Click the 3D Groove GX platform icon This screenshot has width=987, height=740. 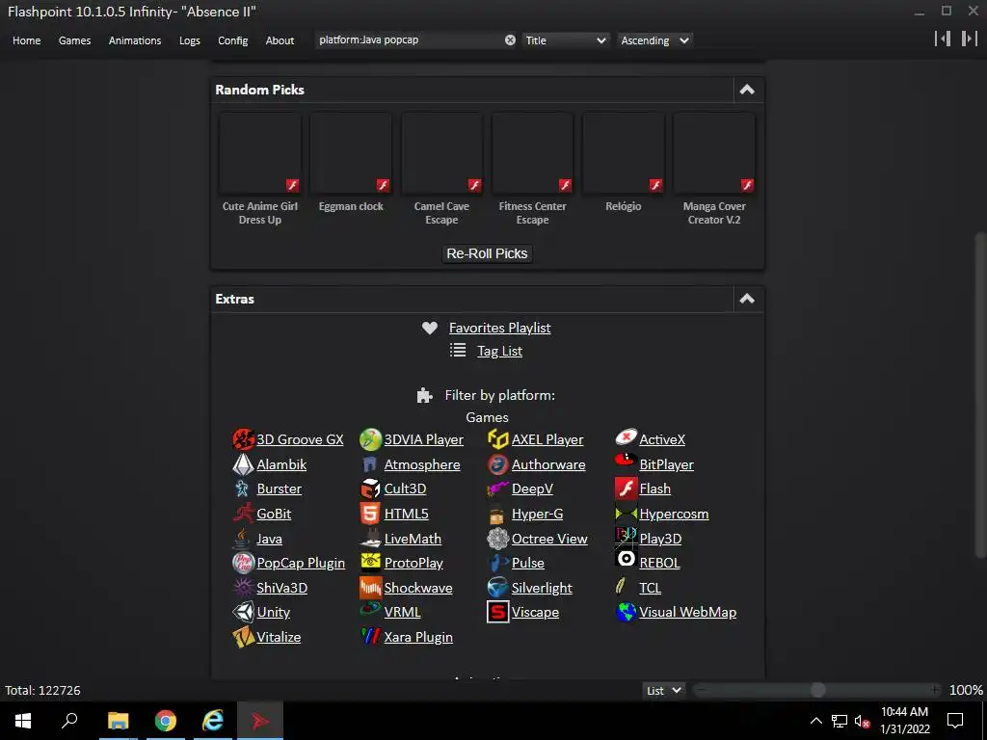point(243,439)
